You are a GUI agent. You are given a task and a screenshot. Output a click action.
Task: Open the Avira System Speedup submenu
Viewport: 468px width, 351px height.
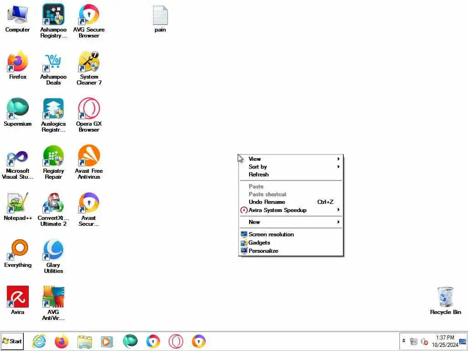coord(291,210)
